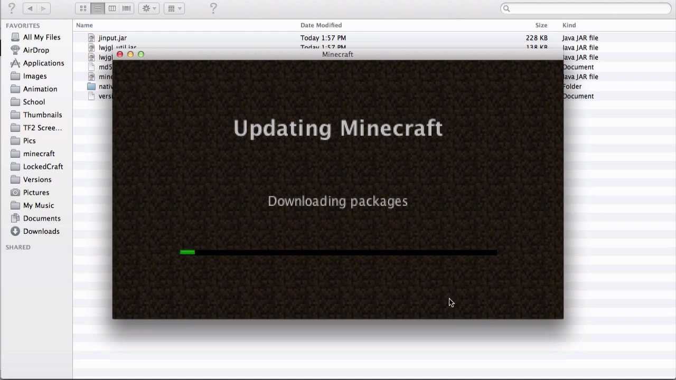Click the Folder kind entry

pyautogui.click(x=572, y=87)
